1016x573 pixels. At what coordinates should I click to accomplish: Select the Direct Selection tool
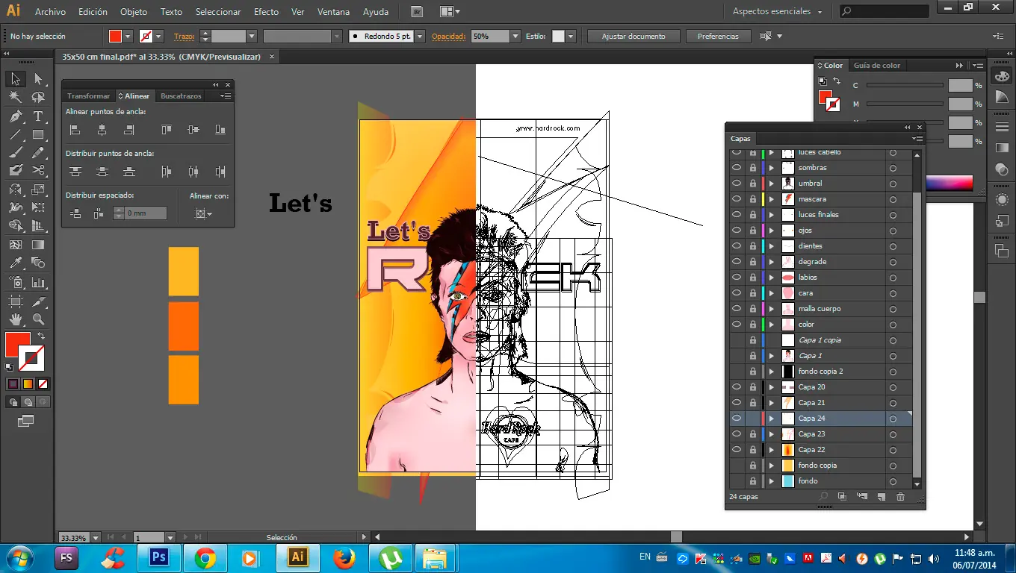(x=38, y=79)
